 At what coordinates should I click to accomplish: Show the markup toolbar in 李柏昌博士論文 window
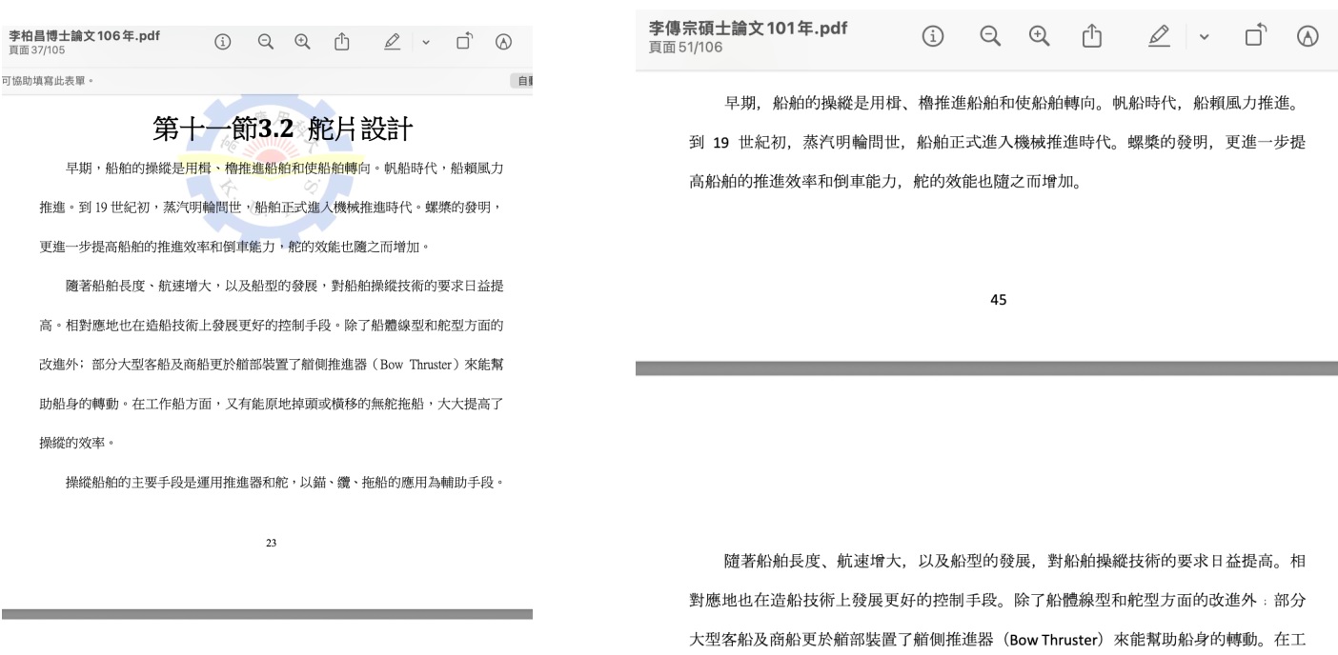505,42
